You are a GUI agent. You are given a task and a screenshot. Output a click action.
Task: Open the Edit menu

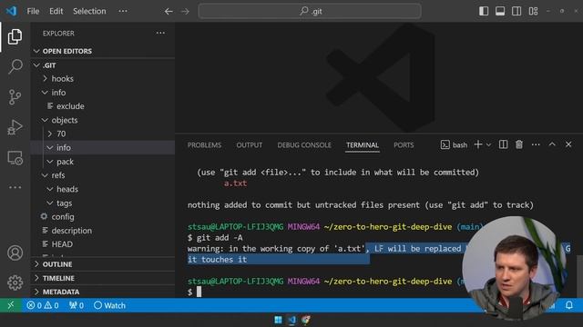(x=56, y=11)
